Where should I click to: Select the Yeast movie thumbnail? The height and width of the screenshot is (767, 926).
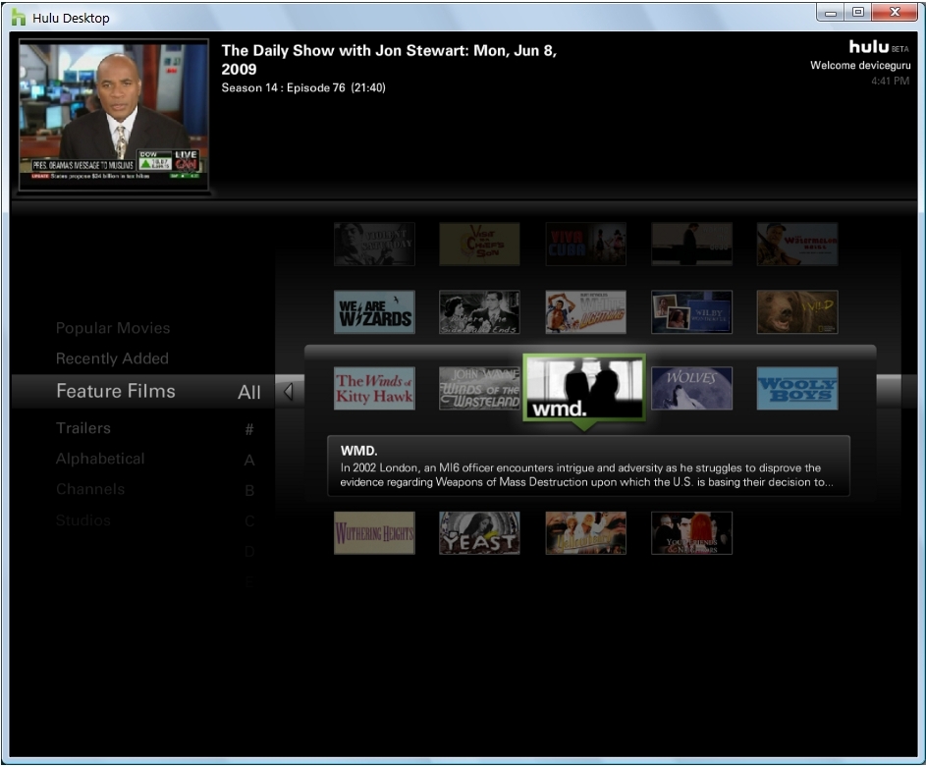[x=479, y=533]
